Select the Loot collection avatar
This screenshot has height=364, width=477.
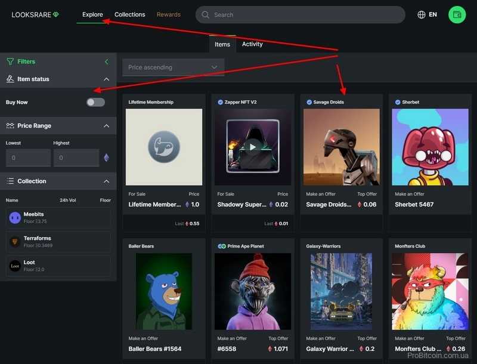(x=15, y=266)
